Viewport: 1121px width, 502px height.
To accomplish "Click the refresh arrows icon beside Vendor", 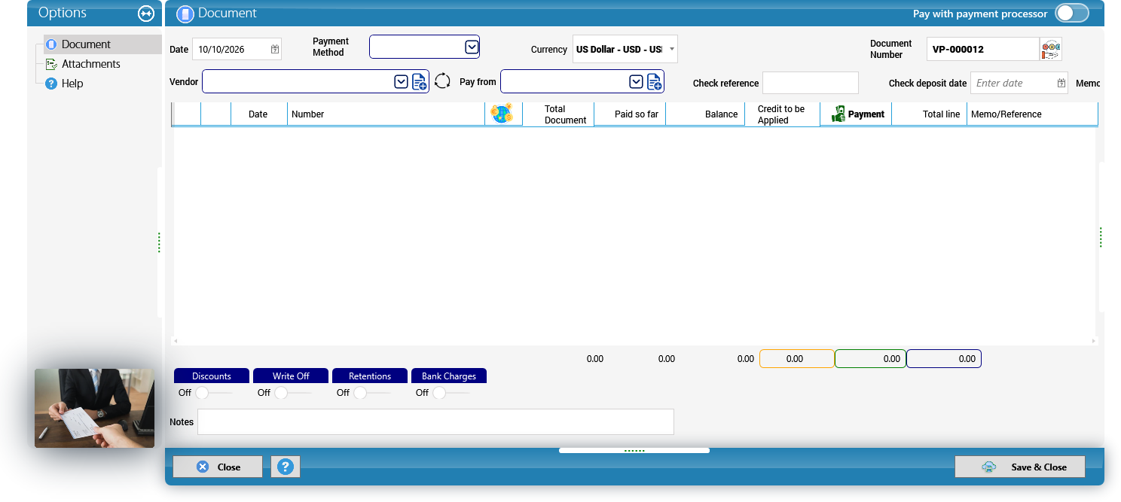I will pyautogui.click(x=442, y=81).
